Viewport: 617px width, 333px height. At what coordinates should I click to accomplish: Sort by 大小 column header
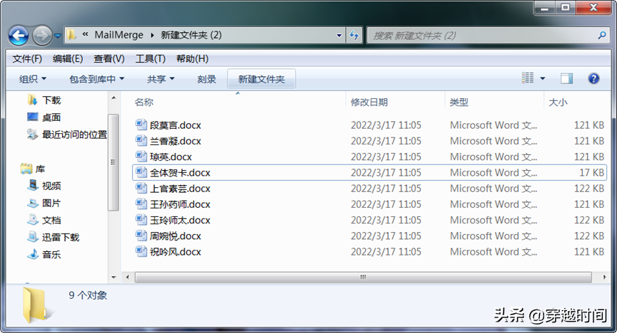558,102
